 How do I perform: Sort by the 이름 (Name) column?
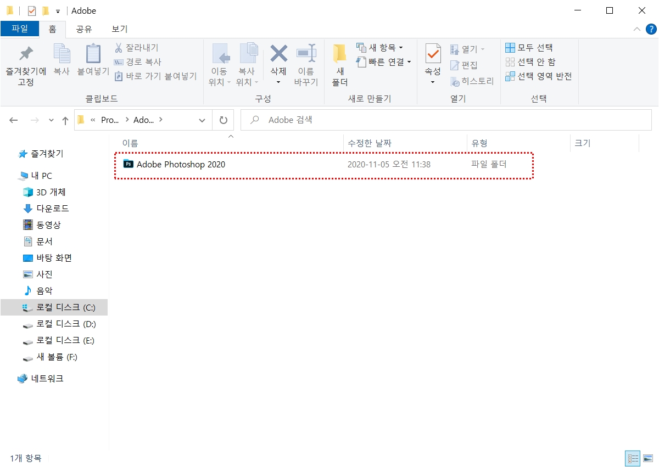click(x=130, y=143)
